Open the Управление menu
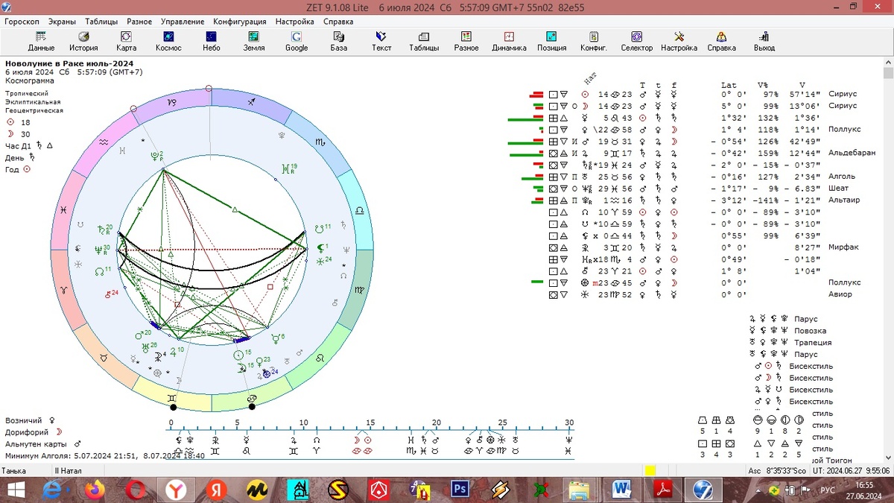Screen dimensions: 894x503 click(183, 22)
